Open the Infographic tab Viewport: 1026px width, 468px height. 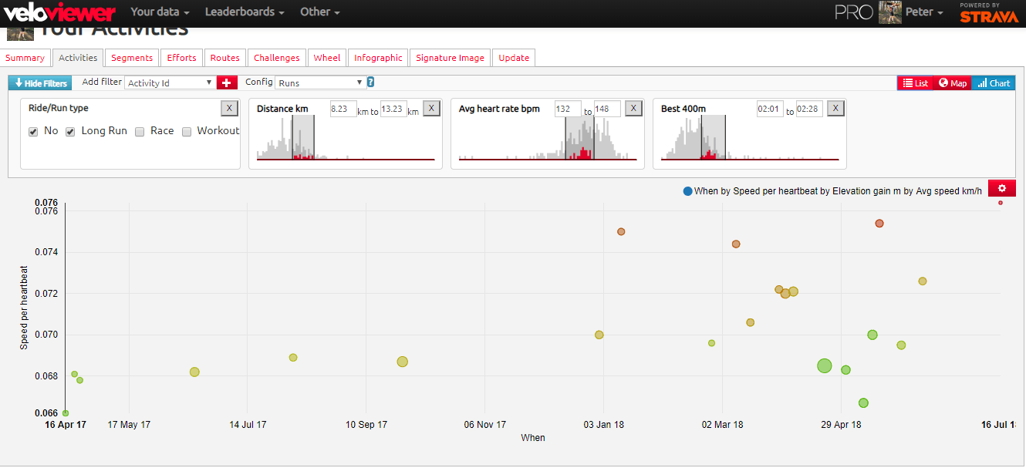(x=378, y=58)
